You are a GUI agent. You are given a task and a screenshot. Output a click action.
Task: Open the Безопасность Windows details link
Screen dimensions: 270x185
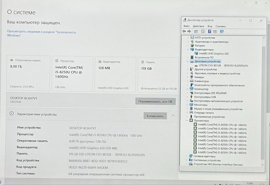(41, 34)
